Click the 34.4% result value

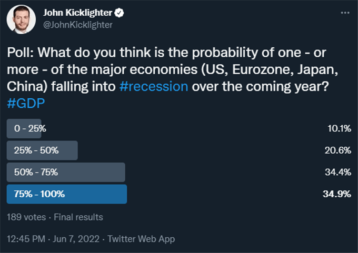pos(338,172)
